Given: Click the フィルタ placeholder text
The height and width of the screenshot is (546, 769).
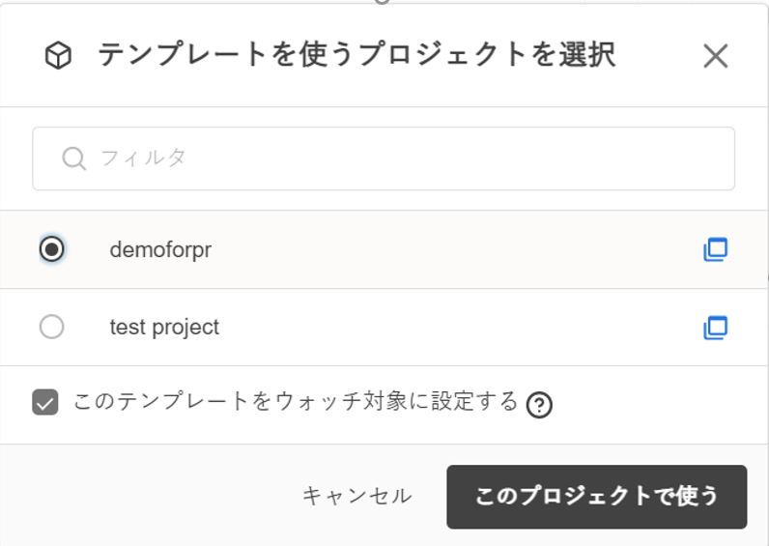Looking at the screenshot, I should pos(144,158).
